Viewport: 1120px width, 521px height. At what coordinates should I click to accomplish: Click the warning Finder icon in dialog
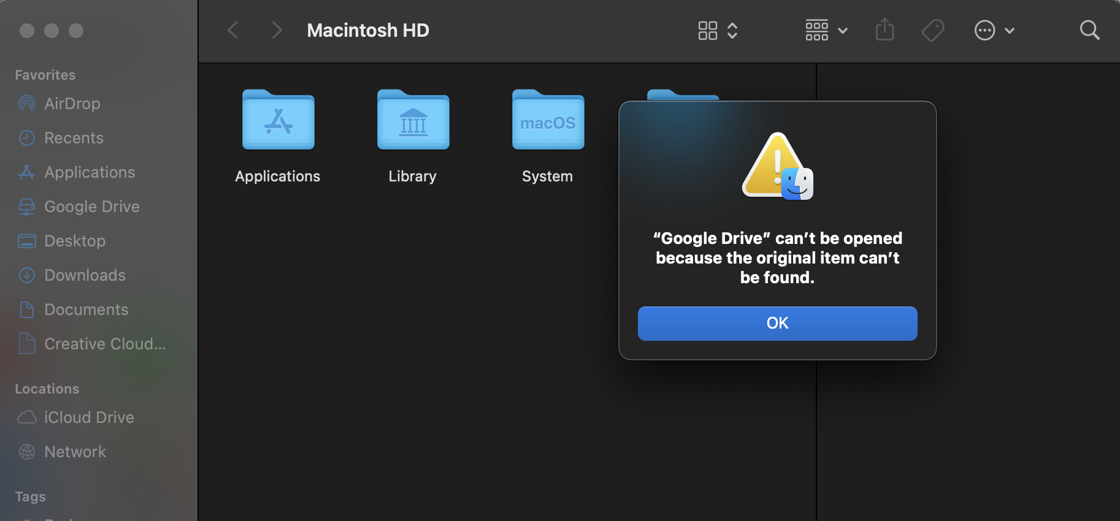pyautogui.click(x=778, y=166)
